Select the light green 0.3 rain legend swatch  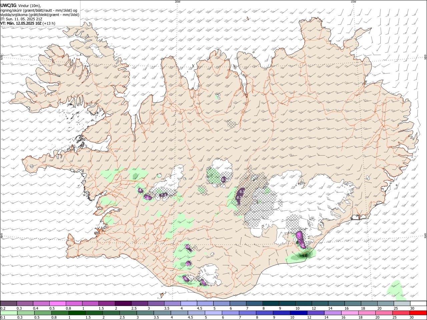pos(26,313)
